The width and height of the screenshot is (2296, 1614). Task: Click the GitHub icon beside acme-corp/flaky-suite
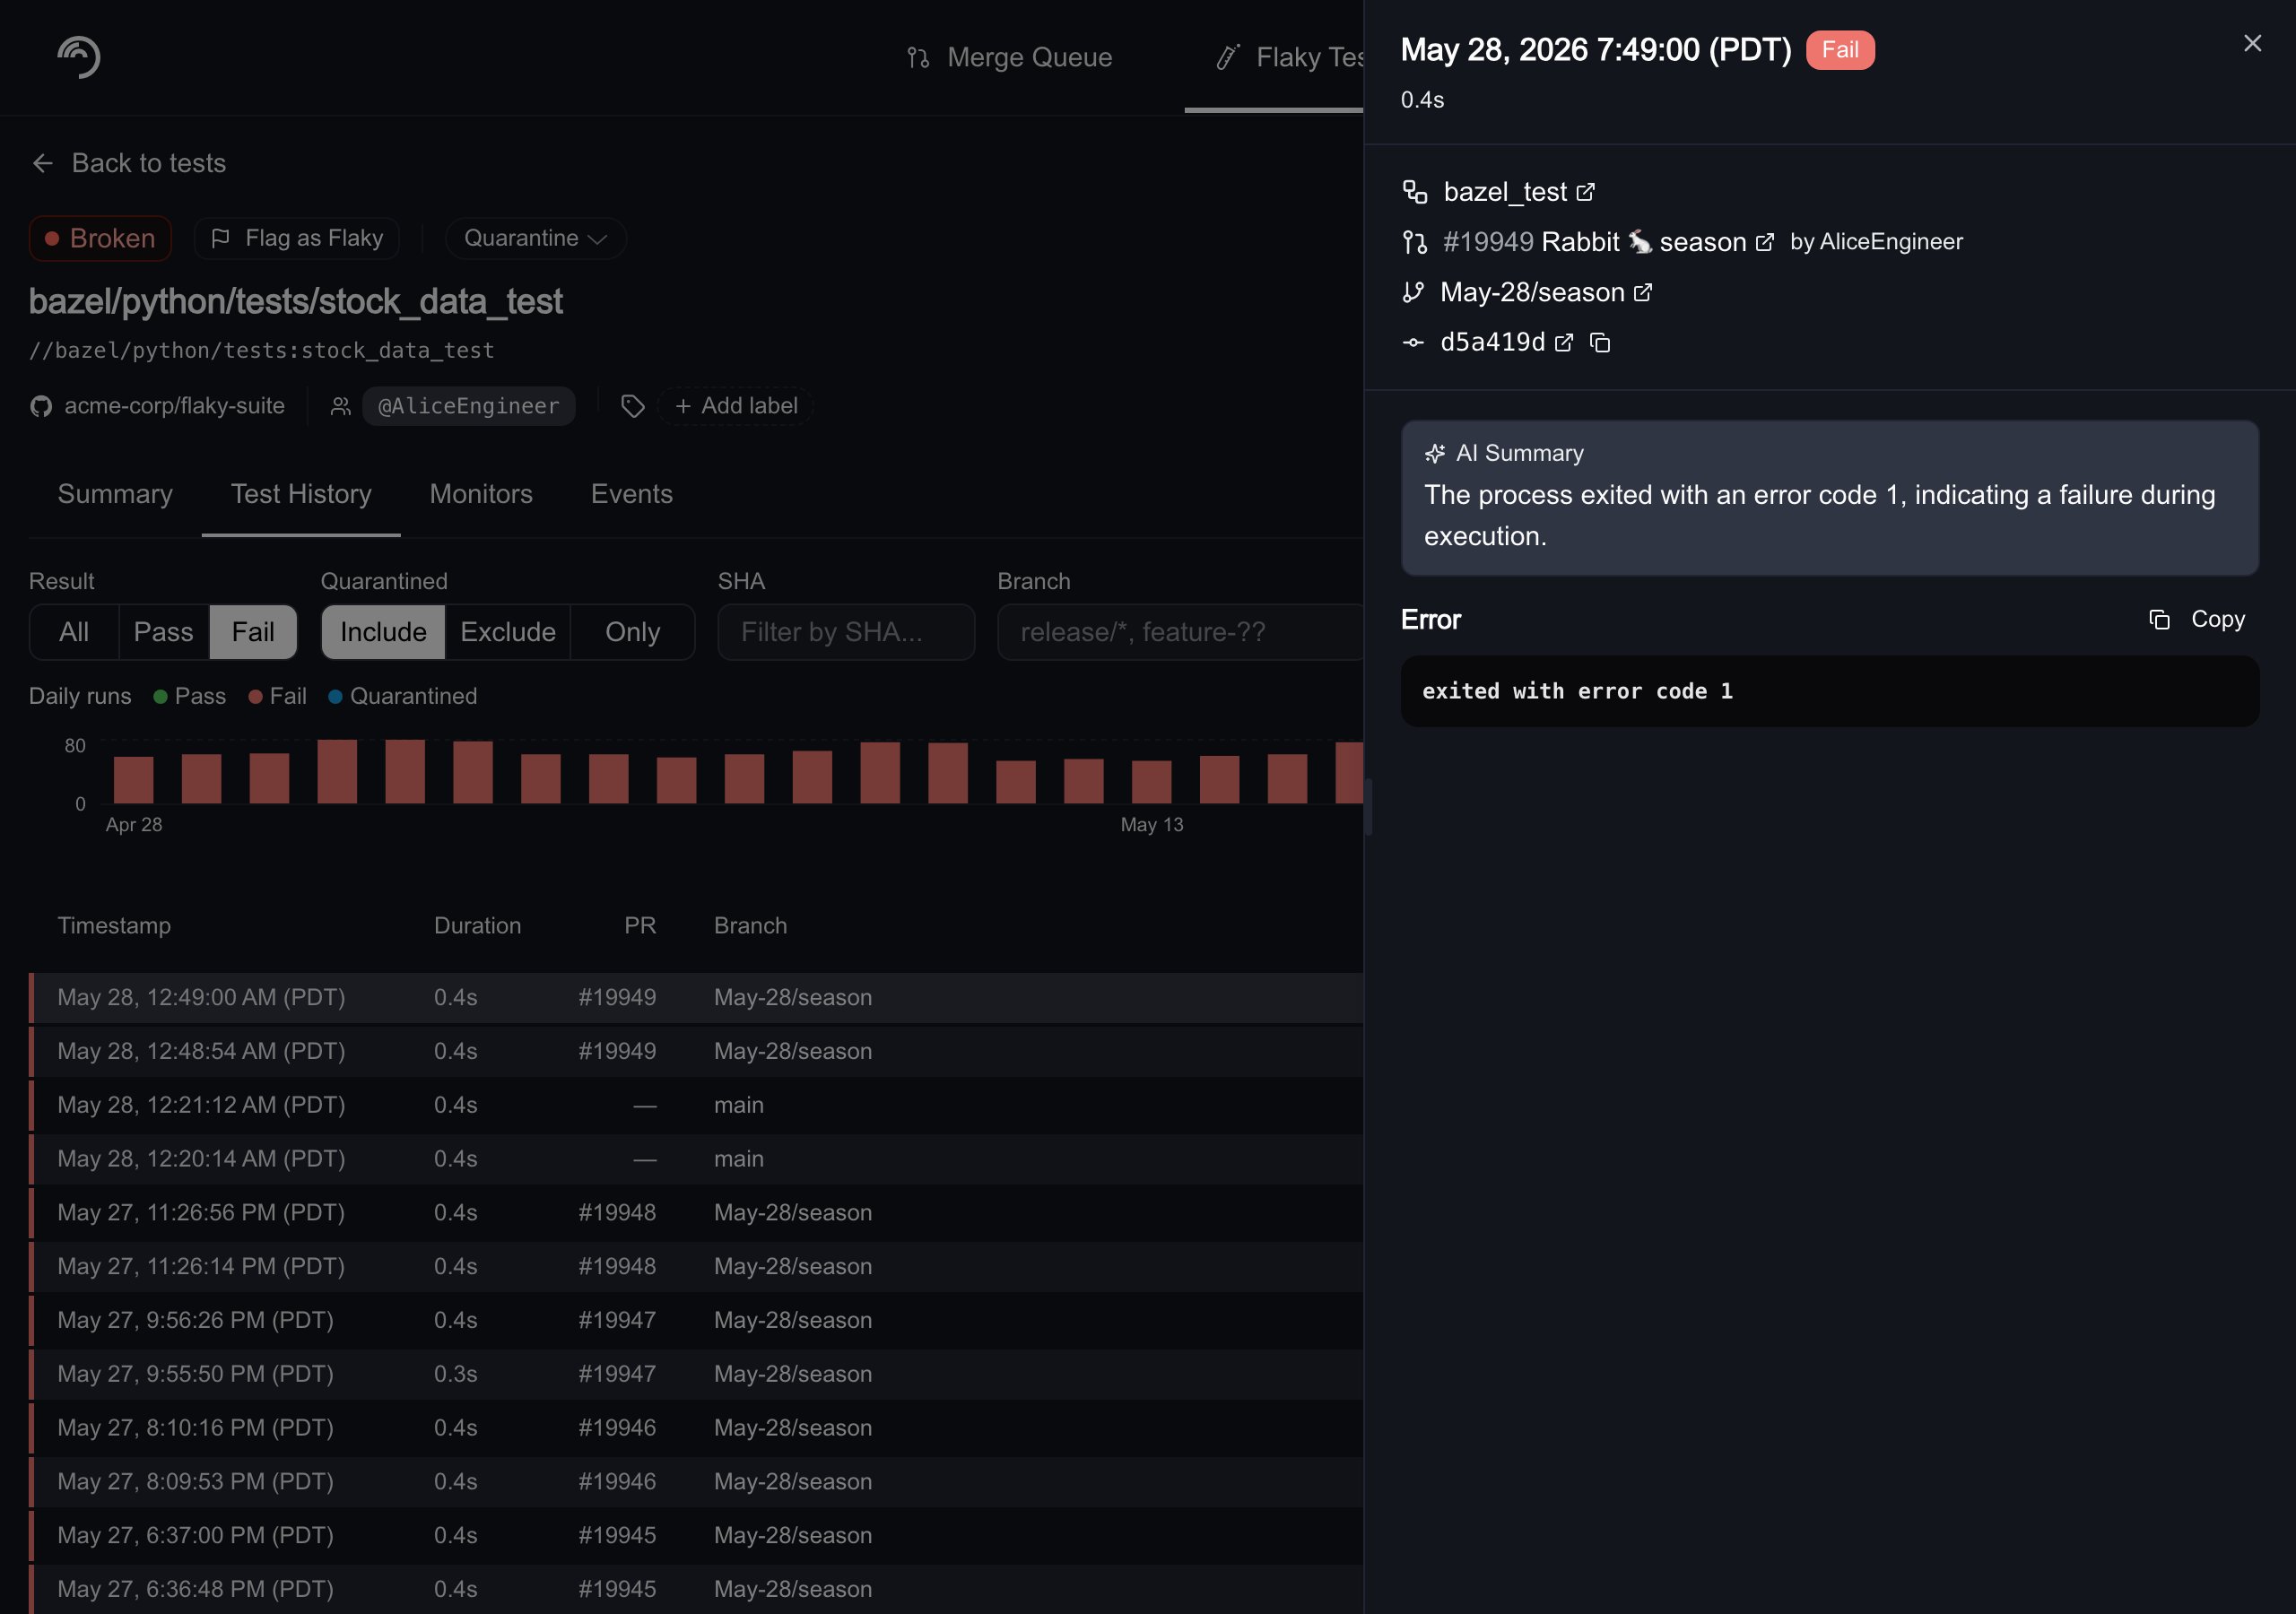pyautogui.click(x=41, y=406)
